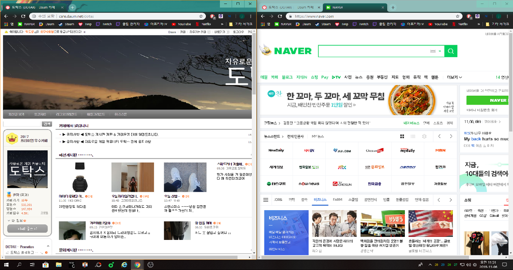Show hidden bookmarks in the Naver window
This screenshot has width=513, height=270.
[x=478, y=24]
